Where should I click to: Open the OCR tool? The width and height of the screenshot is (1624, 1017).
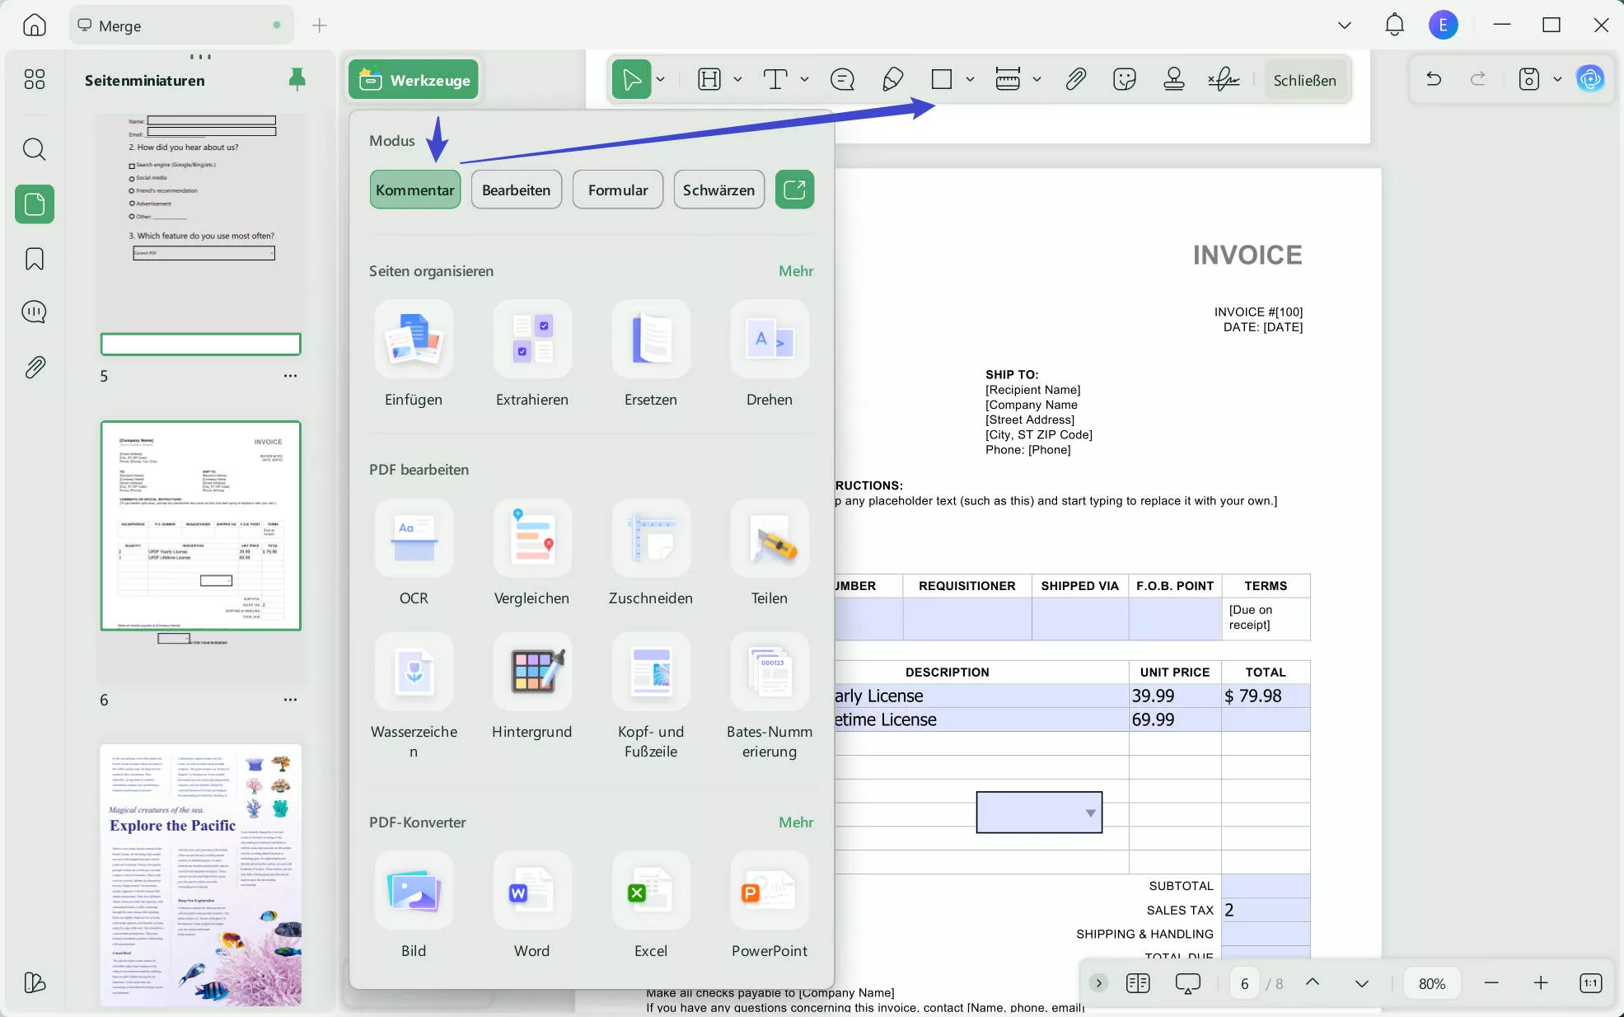click(414, 539)
